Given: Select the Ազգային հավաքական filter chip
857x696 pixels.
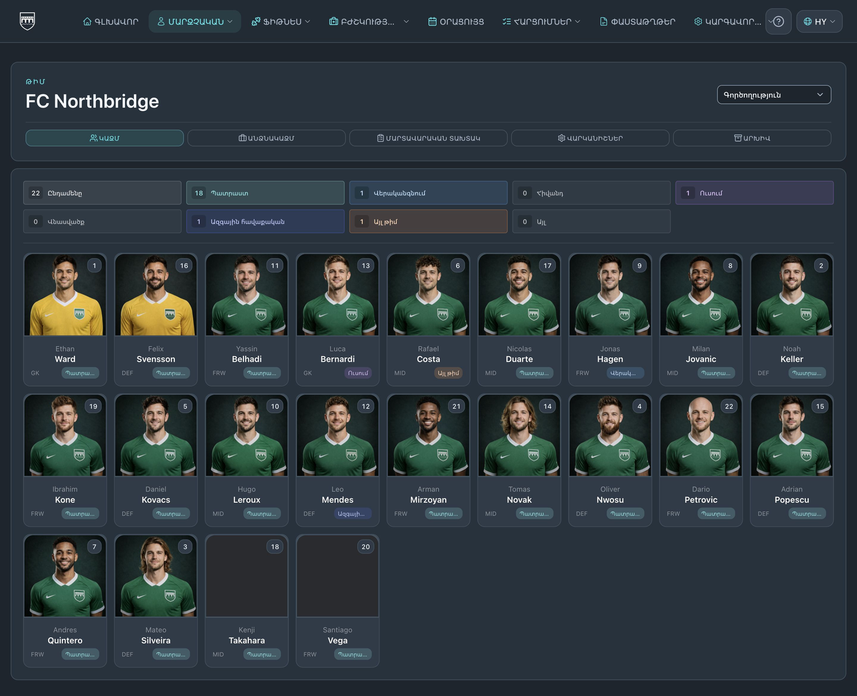Looking at the screenshot, I should 265,221.
